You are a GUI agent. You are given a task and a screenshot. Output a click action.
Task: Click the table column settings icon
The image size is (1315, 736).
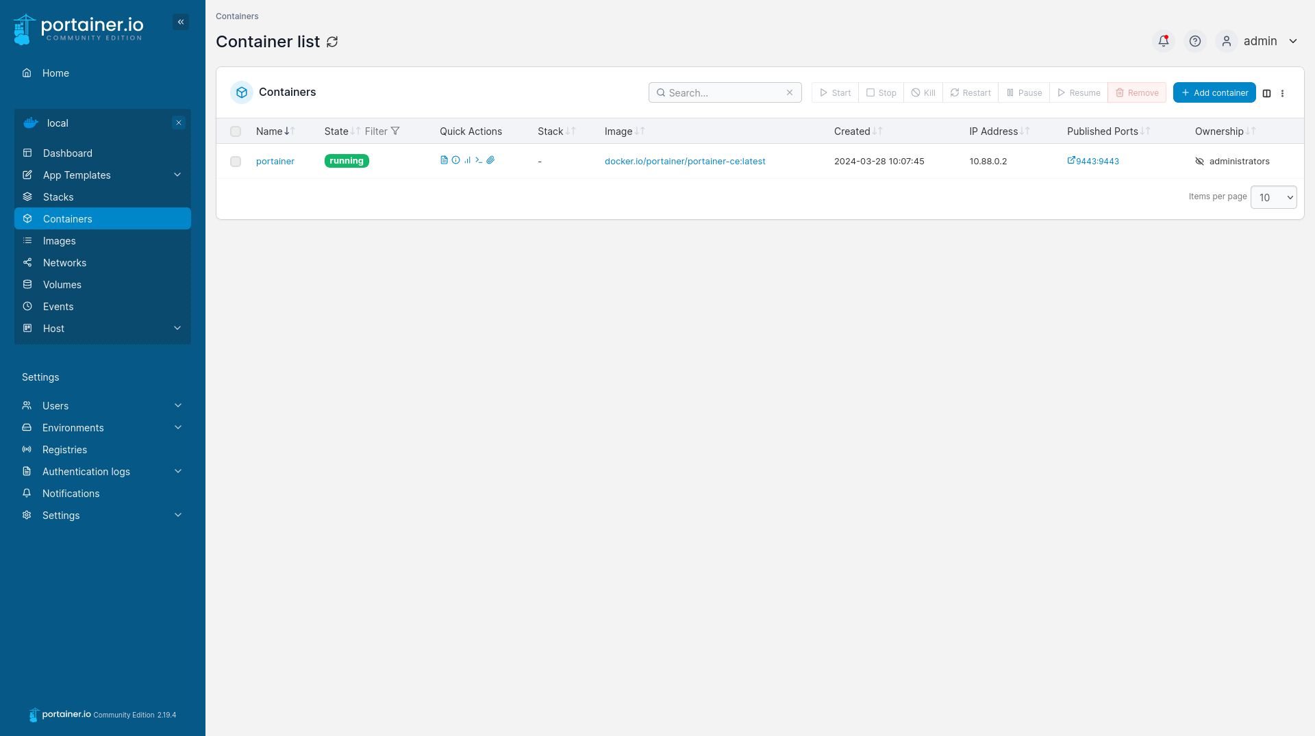[1266, 93]
